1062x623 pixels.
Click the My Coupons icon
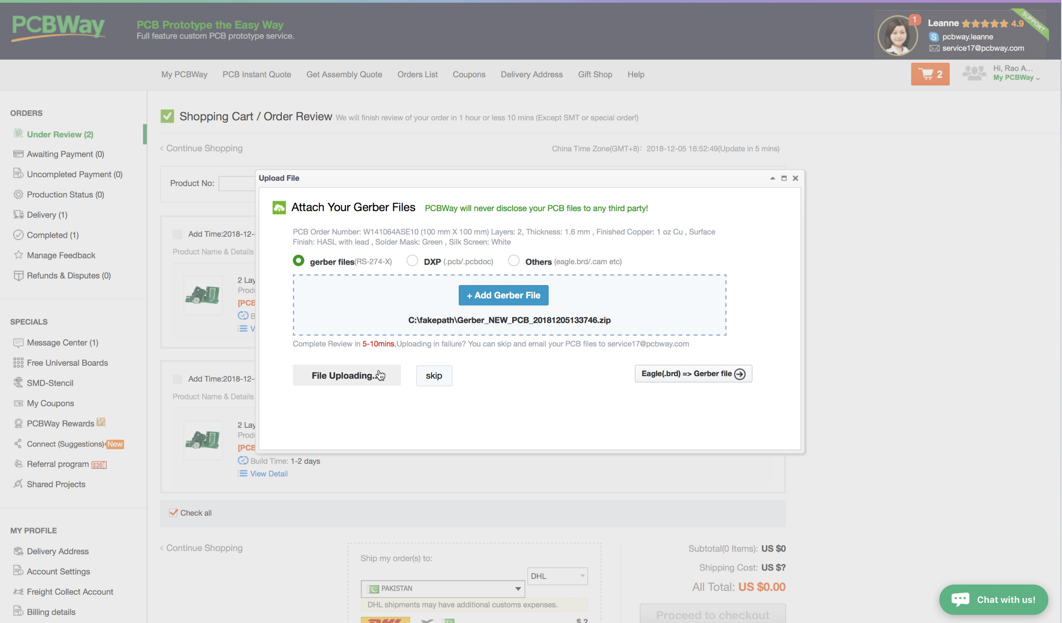(x=18, y=403)
